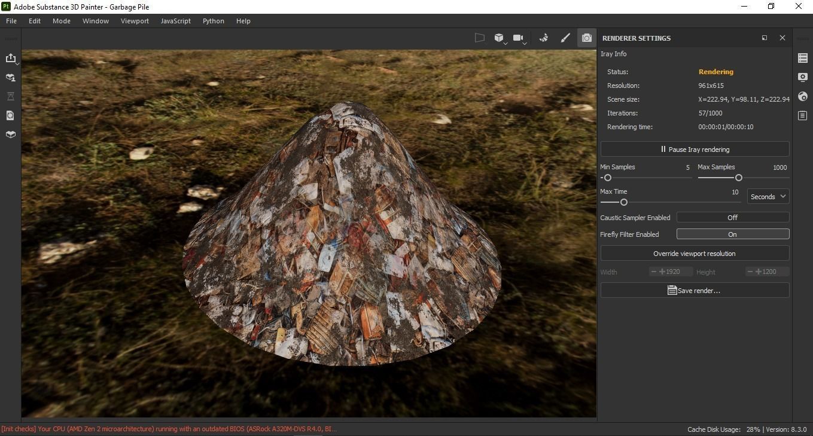Click the Pt application icon in title bar
Image resolution: width=813 pixels, height=436 pixels.
[x=6, y=7]
